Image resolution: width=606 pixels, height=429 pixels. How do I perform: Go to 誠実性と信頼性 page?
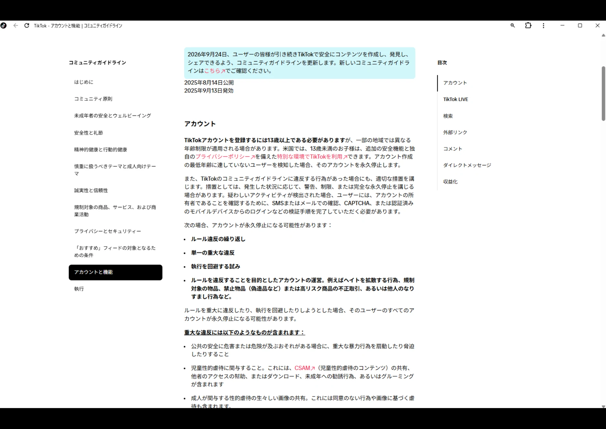[x=91, y=191]
